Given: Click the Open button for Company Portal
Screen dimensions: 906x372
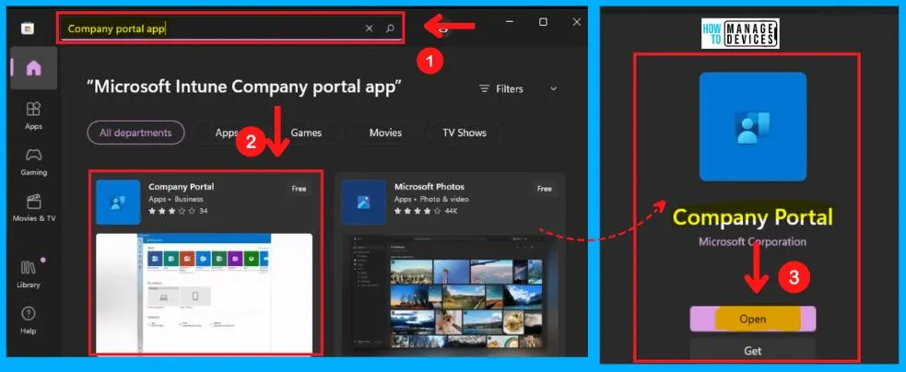Looking at the screenshot, I should (x=753, y=319).
